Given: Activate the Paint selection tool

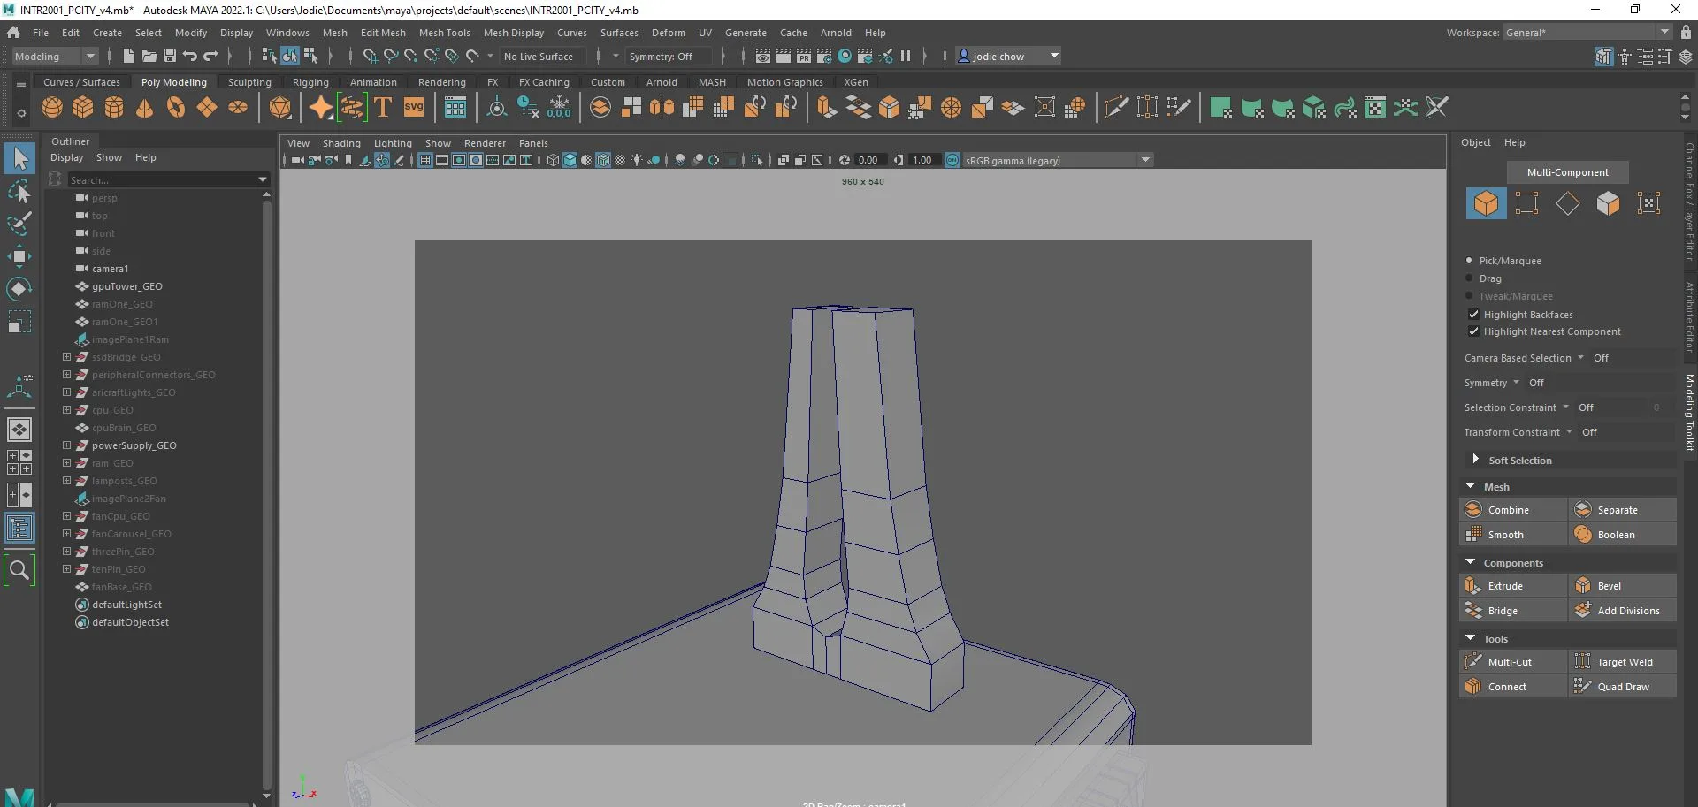Looking at the screenshot, I should (x=19, y=223).
